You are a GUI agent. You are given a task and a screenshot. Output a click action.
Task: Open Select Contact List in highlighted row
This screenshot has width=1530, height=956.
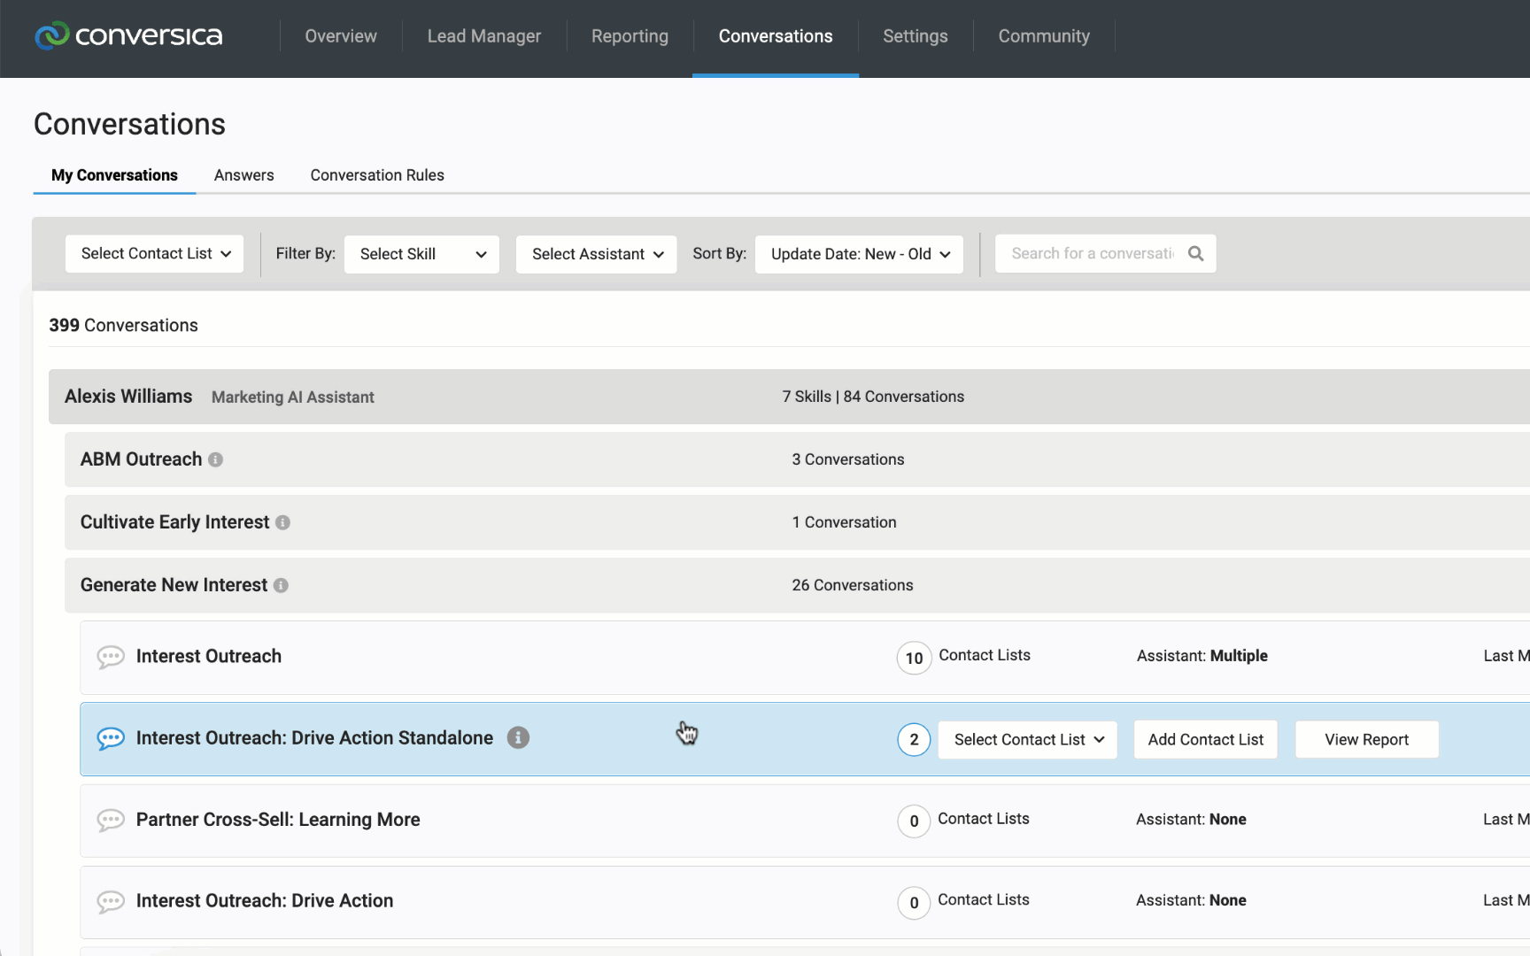coord(1027,740)
